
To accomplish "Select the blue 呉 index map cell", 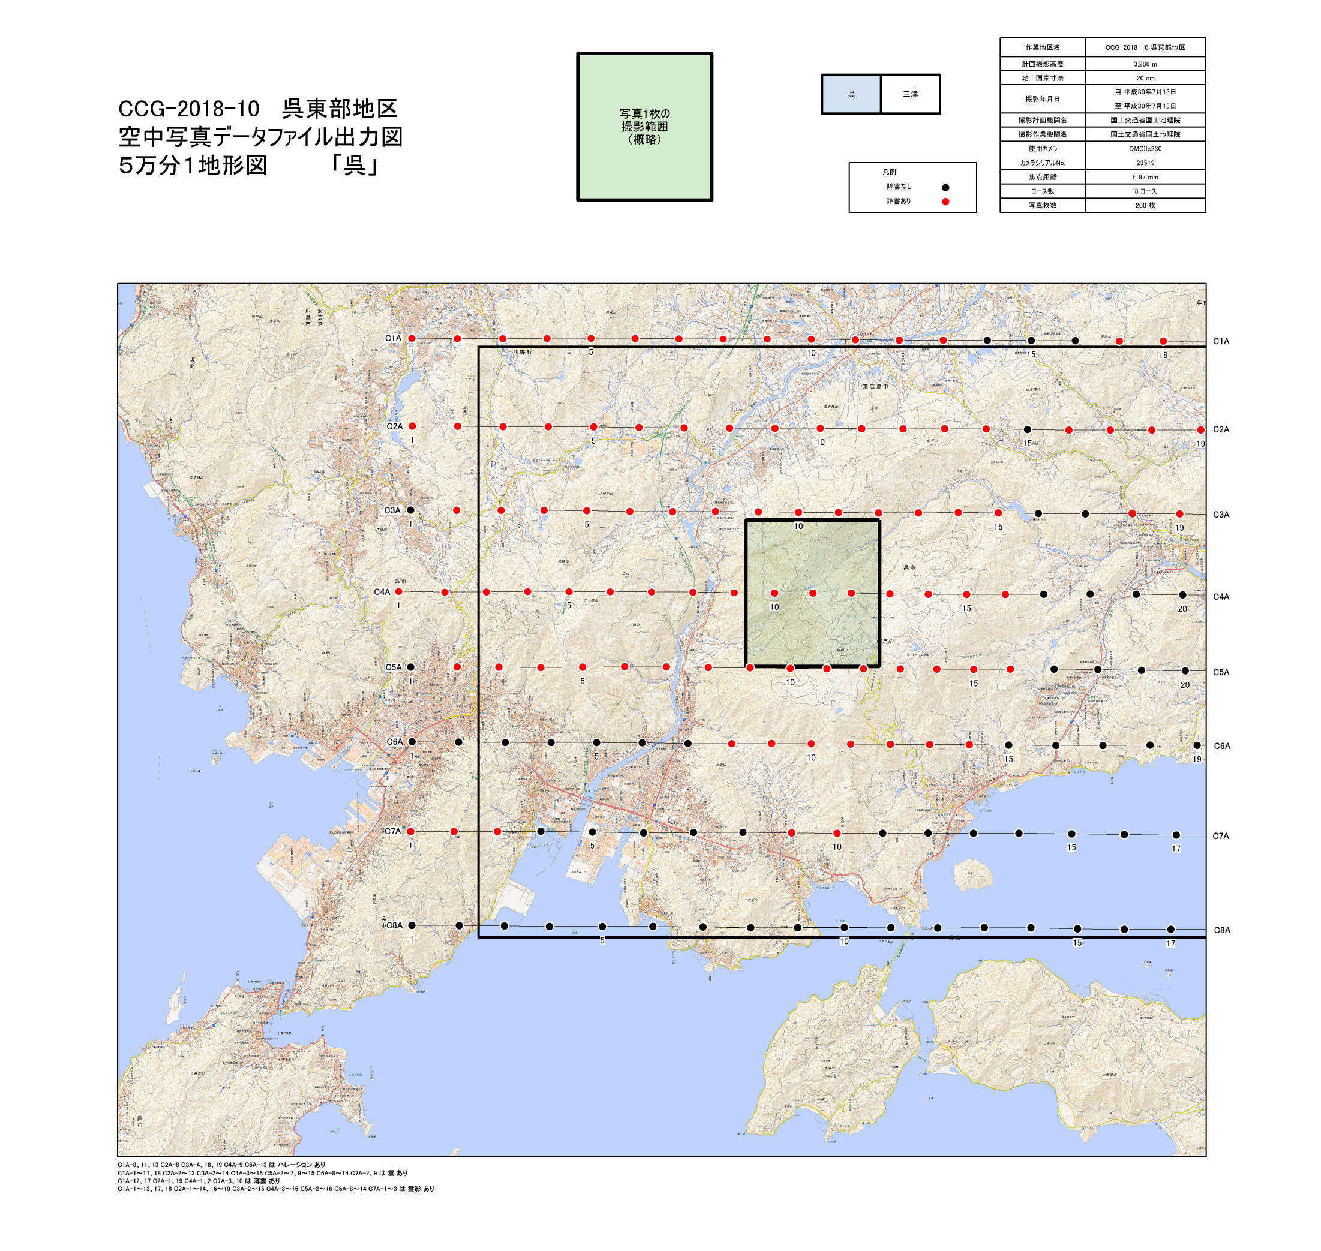I will (x=851, y=94).
